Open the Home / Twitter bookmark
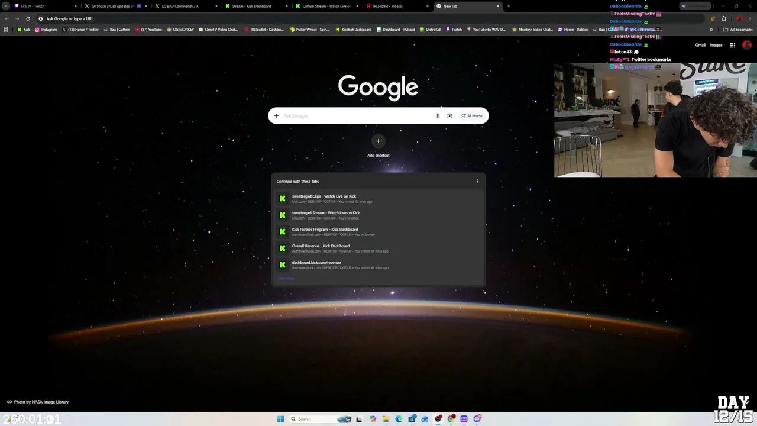Viewport: 757px width, 426px height. point(80,30)
